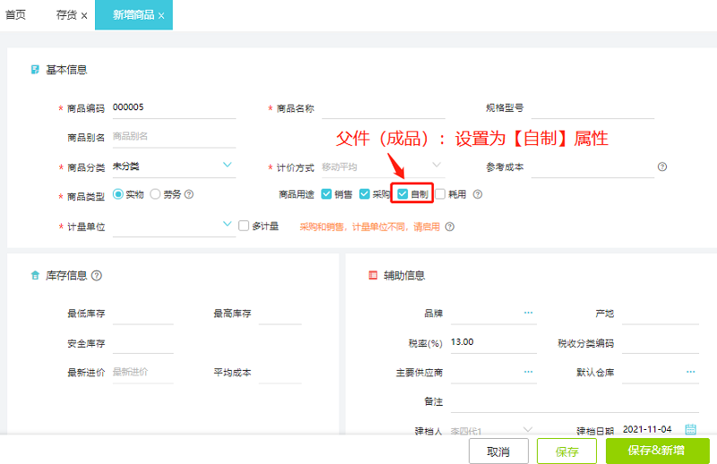Click the 保存 button
The height and width of the screenshot is (464, 717).
pyautogui.click(x=567, y=451)
